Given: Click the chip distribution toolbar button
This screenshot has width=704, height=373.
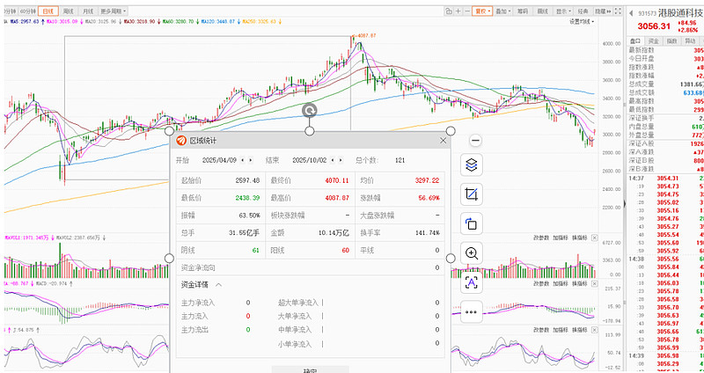Looking at the screenshot, I should point(523,11).
